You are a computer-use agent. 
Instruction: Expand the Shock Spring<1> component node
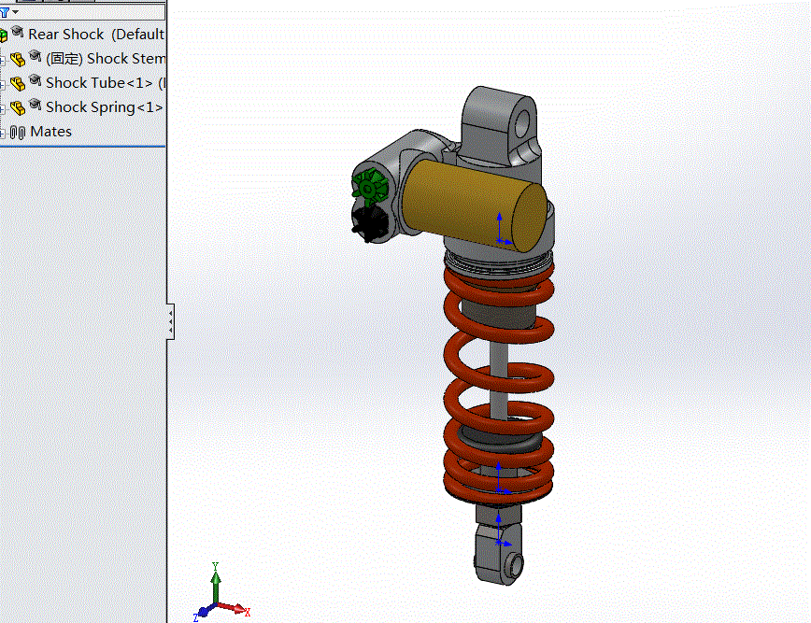tap(2, 109)
